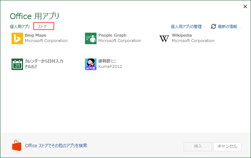Click the calendar 31 app icon
The height and width of the screenshot is (158, 251).
coord(17,64)
